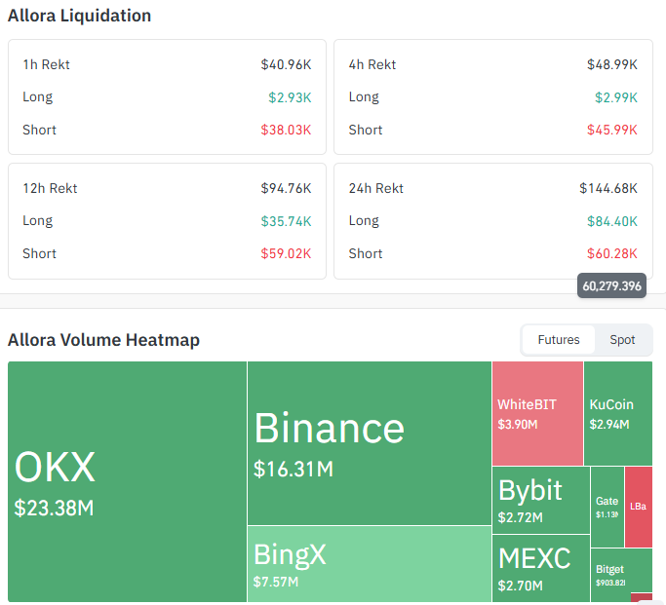Click the 12h Rekt total $94.76K
The image size is (666, 605).
pos(286,188)
